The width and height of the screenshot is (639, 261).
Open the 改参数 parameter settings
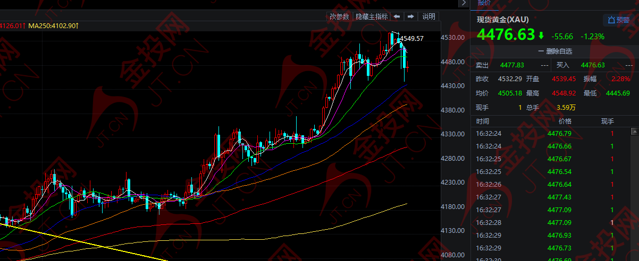tap(339, 16)
